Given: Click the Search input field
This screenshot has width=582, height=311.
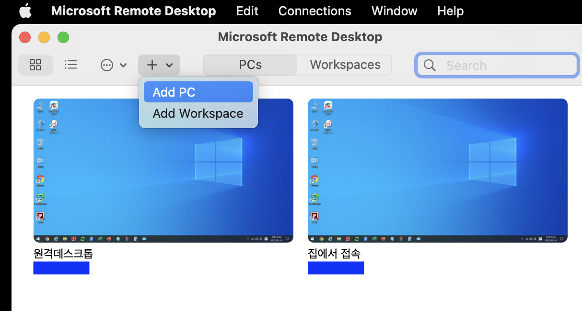Looking at the screenshot, I should [x=496, y=65].
